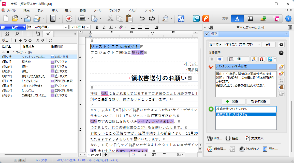Click the まとめて置換 button
Screen dimensions: 294x163
pyautogui.click(x=258, y=101)
